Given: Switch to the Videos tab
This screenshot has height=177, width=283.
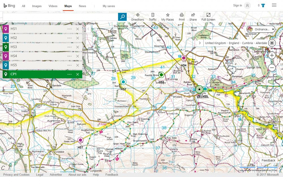Looking at the screenshot, I should (53, 6).
